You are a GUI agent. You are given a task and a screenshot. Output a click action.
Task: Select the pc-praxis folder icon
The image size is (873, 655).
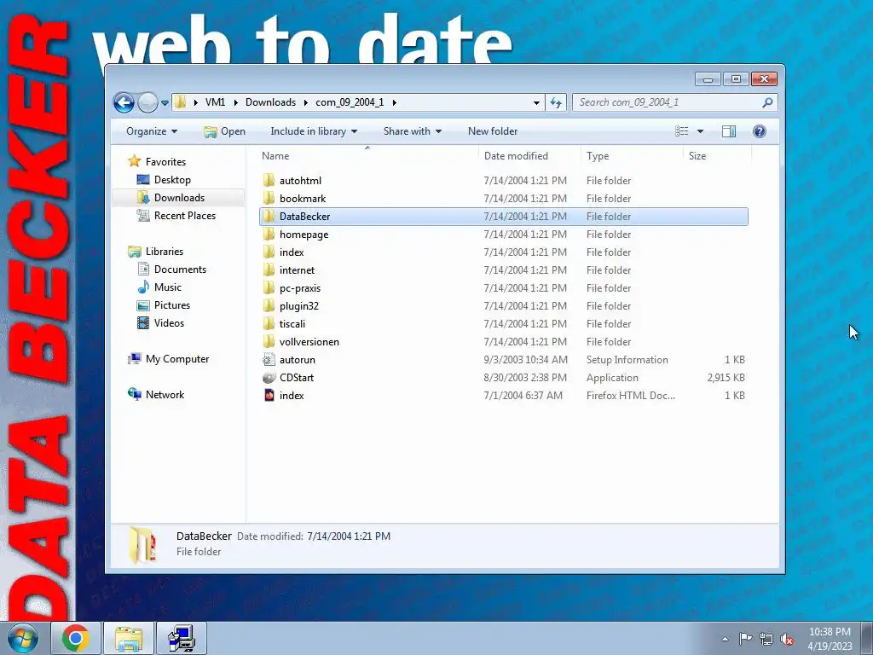pos(269,287)
